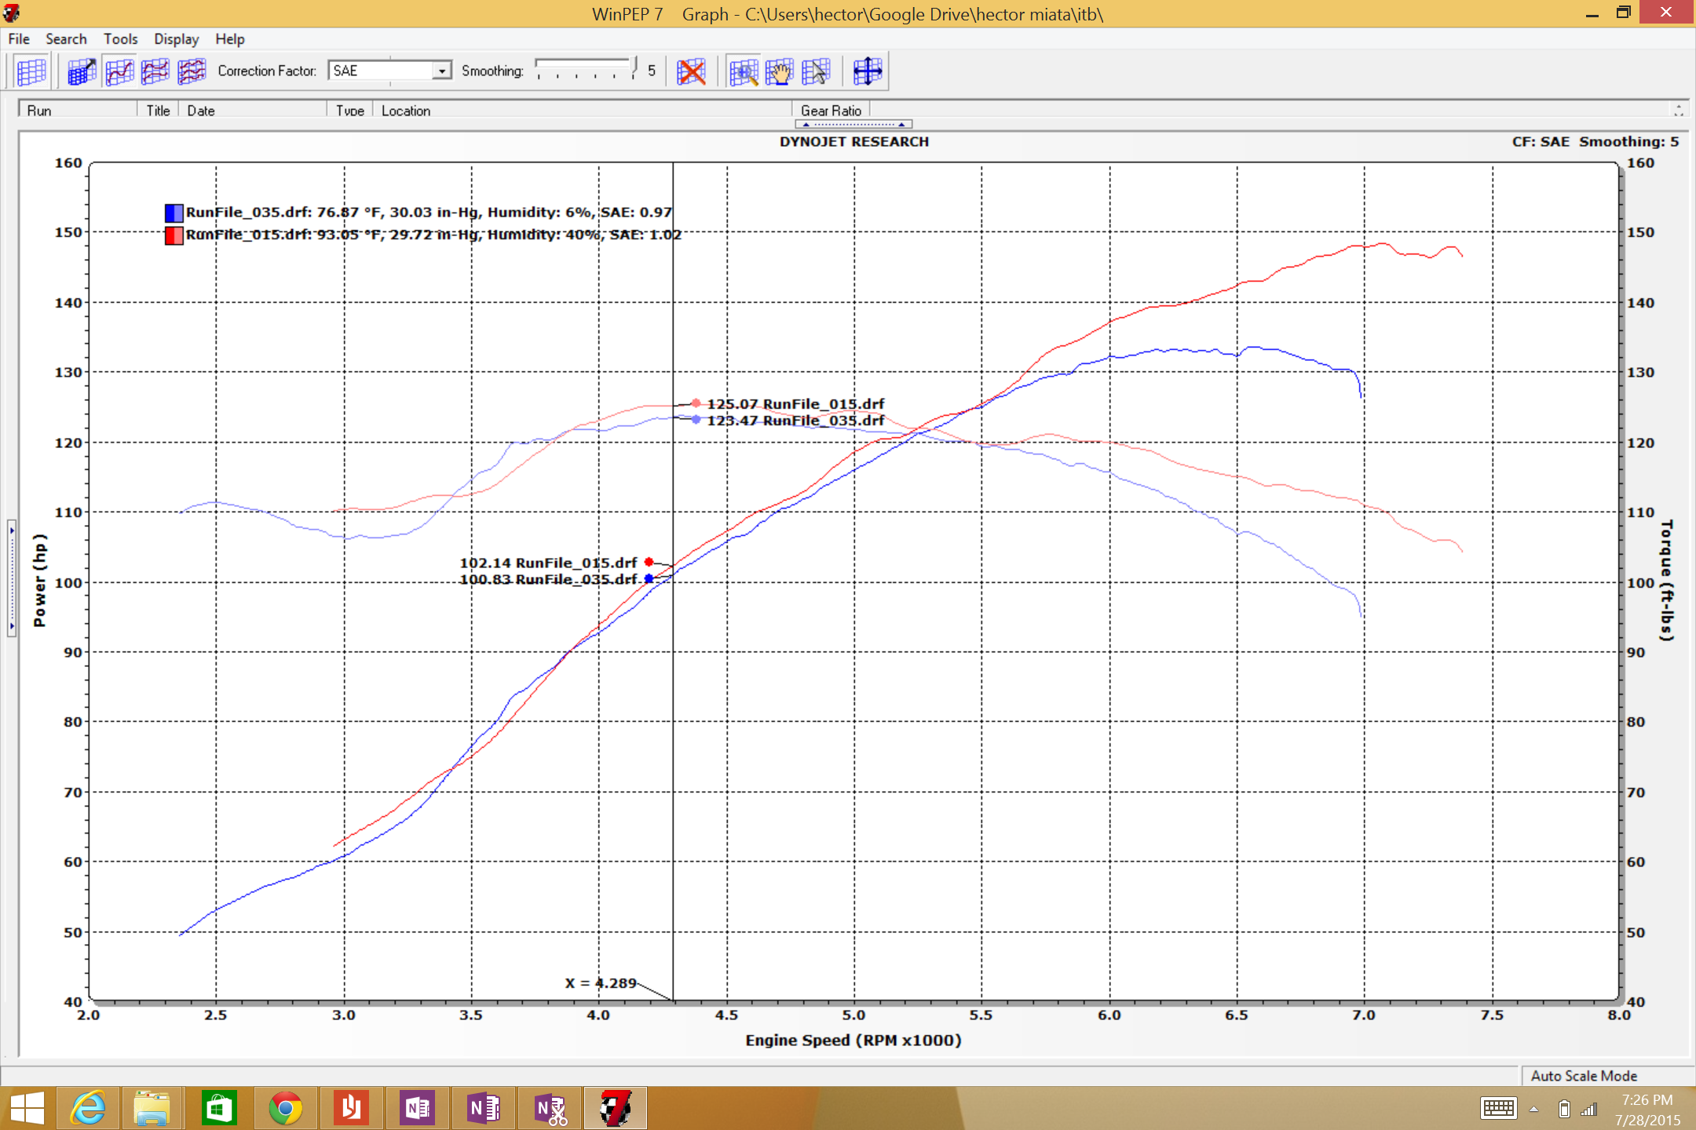
Task: Click the Gear Ratio column header
Action: click(x=831, y=111)
